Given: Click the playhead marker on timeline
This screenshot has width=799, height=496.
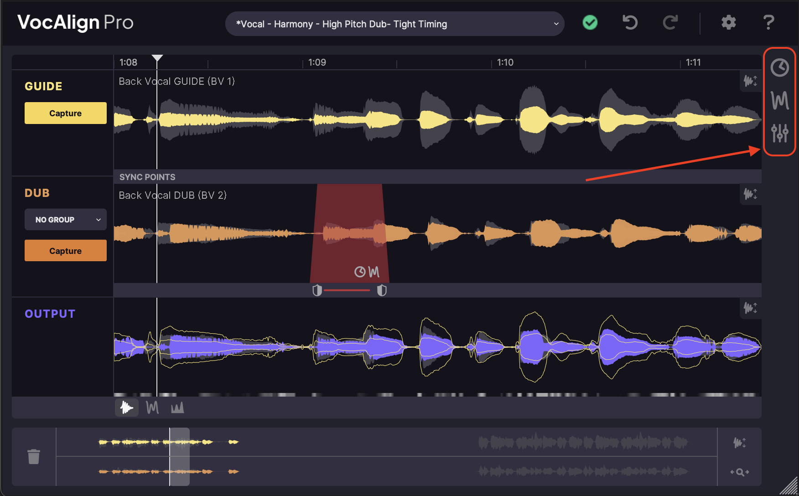Looking at the screenshot, I should (157, 58).
